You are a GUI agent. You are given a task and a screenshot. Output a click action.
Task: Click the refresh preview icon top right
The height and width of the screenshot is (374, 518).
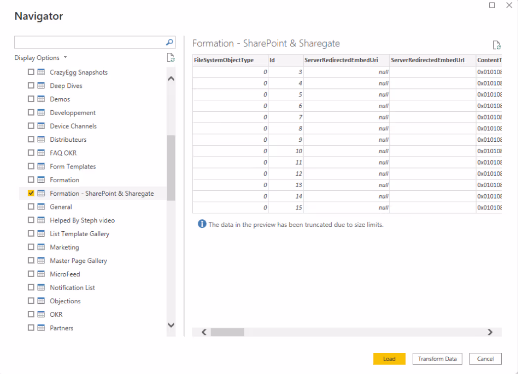point(497,45)
